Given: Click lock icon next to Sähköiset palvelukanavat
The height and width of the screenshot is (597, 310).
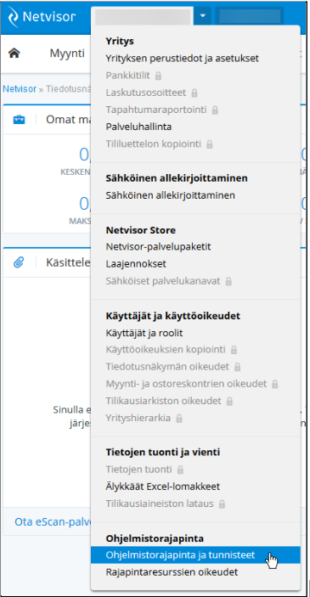Looking at the screenshot, I should 228,281.
